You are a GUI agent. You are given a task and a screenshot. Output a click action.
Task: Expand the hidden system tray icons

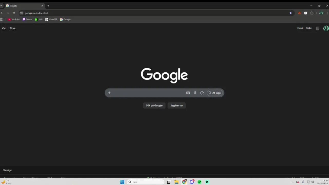[x=292, y=182]
